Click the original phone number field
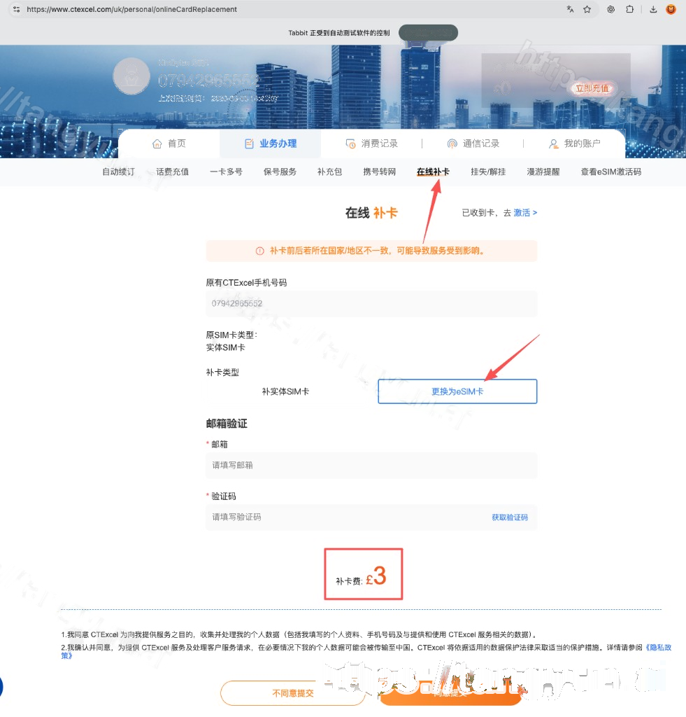686x717 pixels. pyautogui.click(x=371, y=304)
